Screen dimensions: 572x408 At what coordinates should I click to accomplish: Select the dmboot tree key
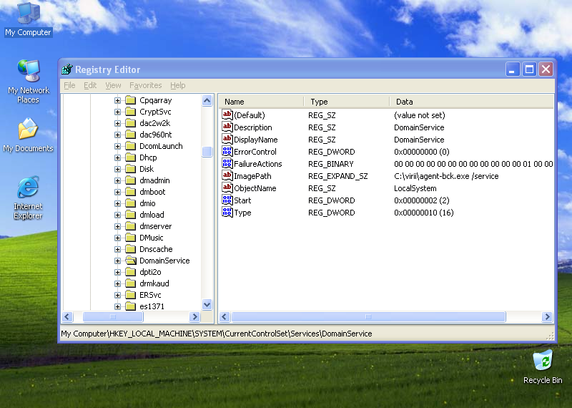click(x=152, y=192)
